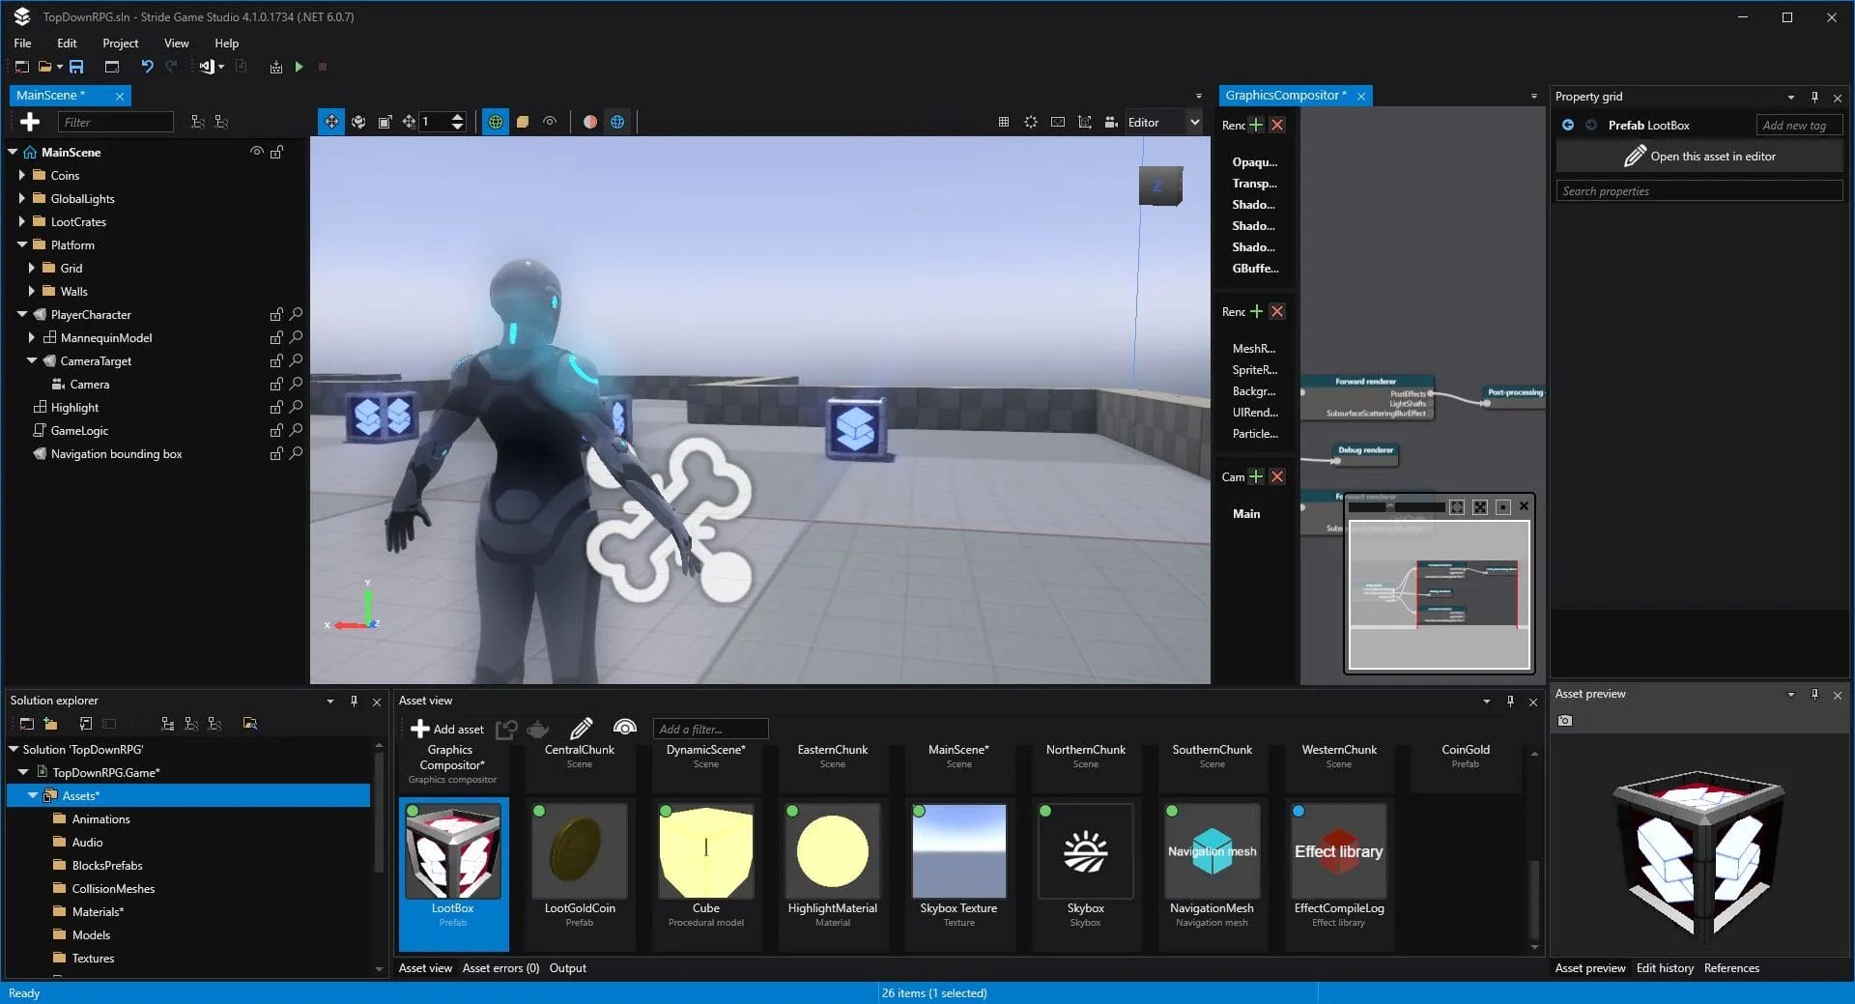Screen dimensions: 1855x1004
Task: Toggle the lock on the PlayerCharacter entity
Action: [275, 314]
